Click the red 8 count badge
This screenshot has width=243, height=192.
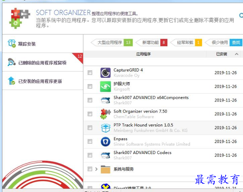(164, 42)
